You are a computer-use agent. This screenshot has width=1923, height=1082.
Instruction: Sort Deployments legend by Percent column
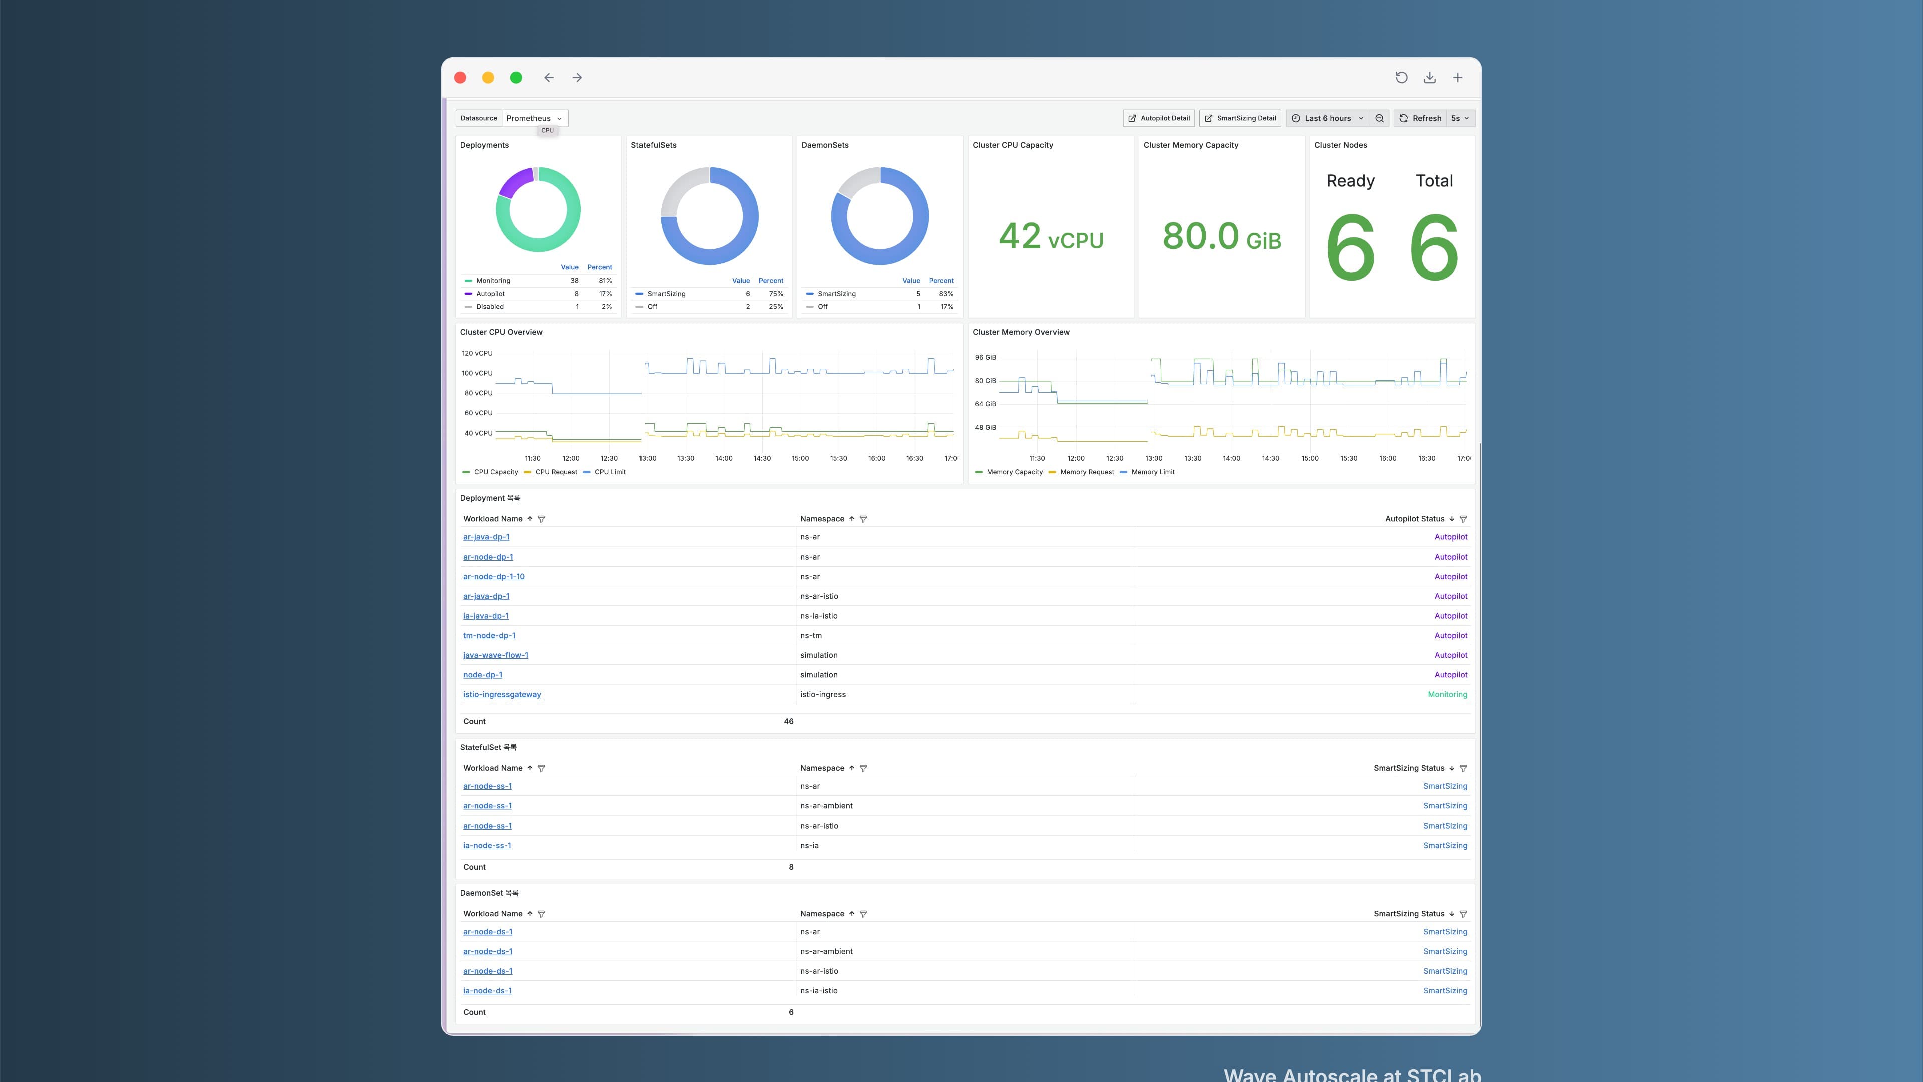click(599, 267)
